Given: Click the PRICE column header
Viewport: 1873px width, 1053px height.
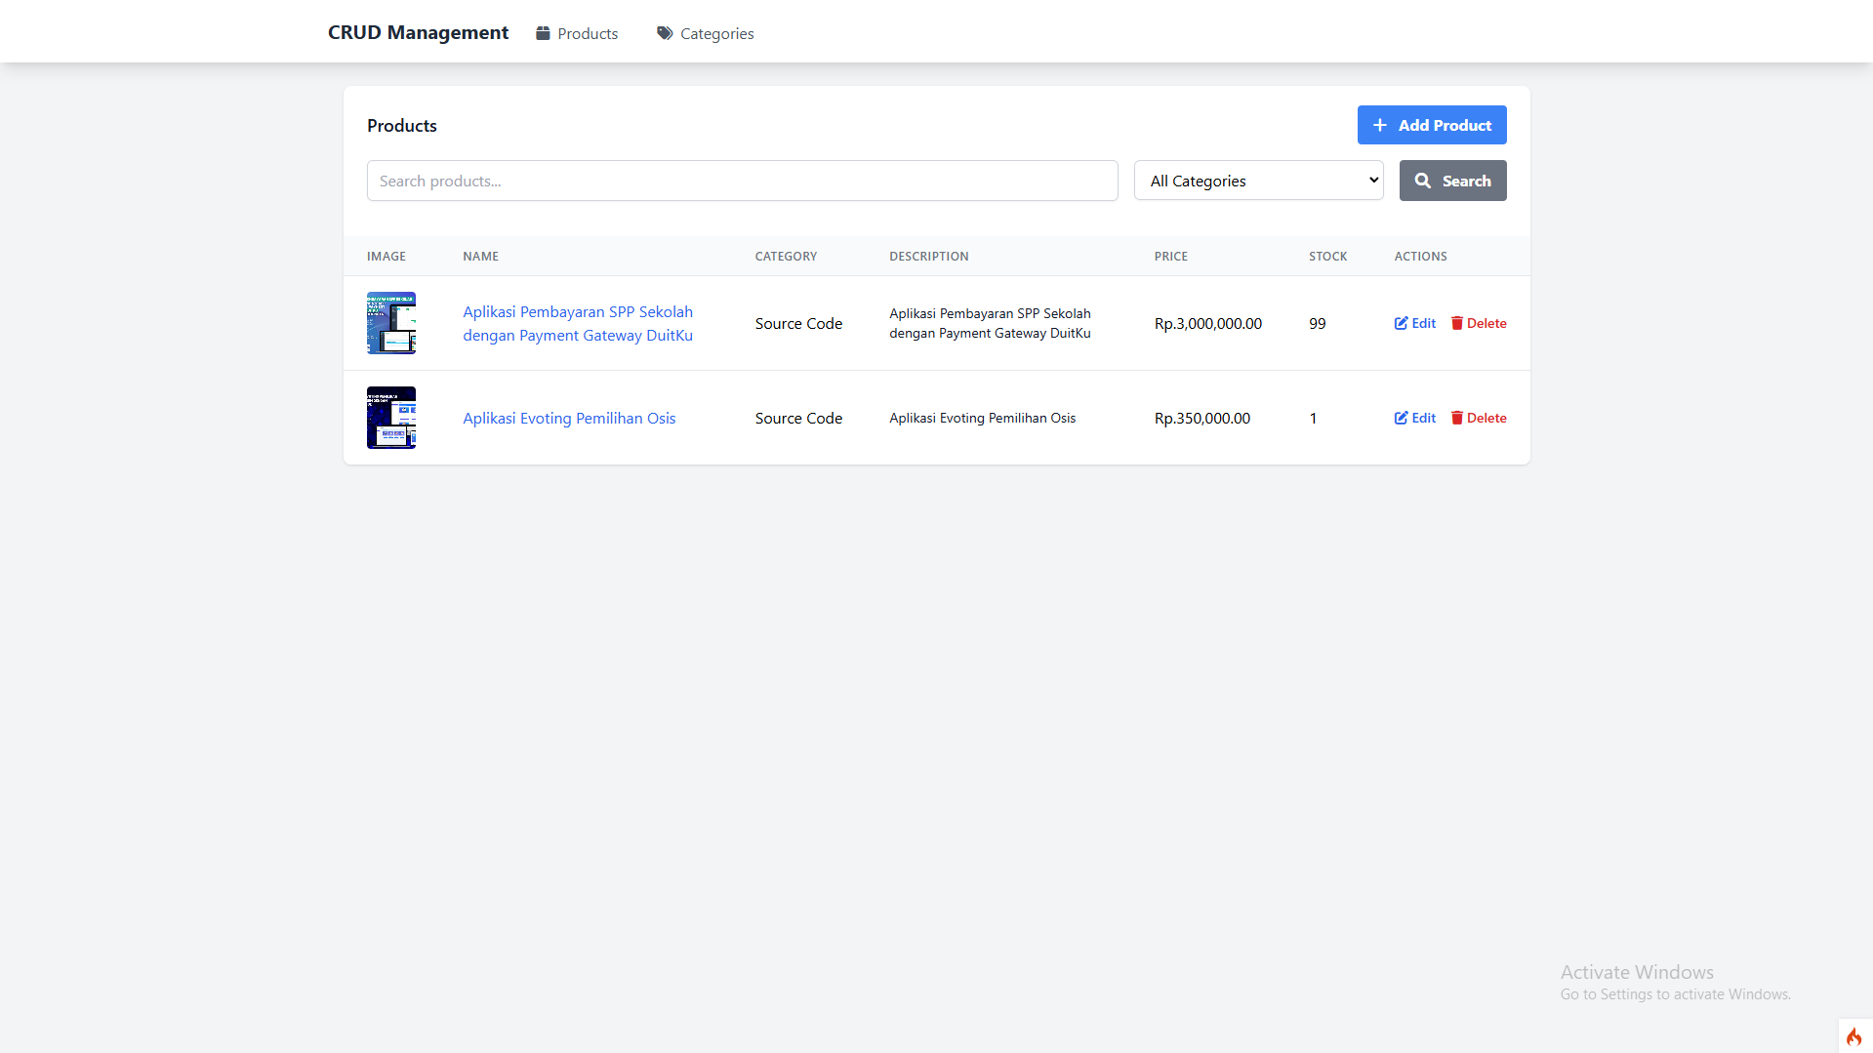Looking at the screenshot, I should [1171, 256].
